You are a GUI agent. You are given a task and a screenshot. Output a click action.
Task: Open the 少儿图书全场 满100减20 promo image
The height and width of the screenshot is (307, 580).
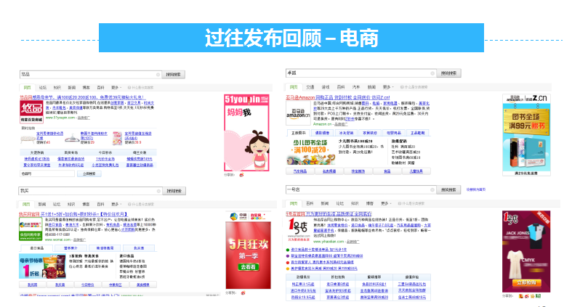[x=311, y=152]
